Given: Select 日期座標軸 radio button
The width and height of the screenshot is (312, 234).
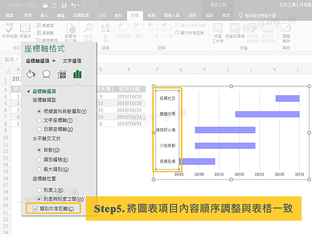Looking at the screenshot, I should (x=39, y=129).
